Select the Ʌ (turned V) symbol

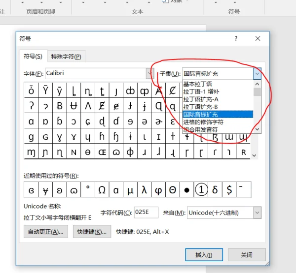(88, 106)
